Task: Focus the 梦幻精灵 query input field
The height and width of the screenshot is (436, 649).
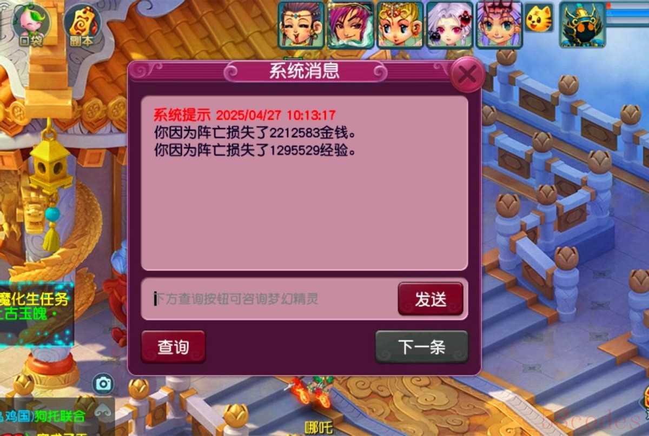Action: click(269, 299)
